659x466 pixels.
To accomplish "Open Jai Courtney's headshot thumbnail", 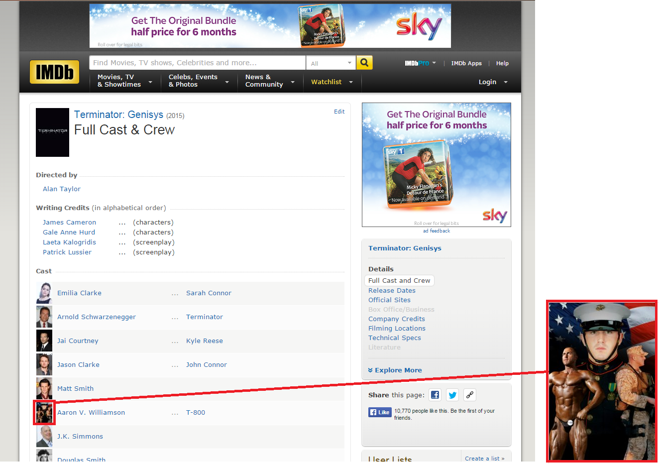I will click(x=44, y=341).
